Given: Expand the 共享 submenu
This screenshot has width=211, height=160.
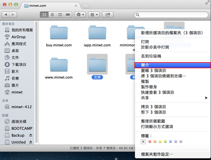Looking at the screenshot, I should coord(173,98).
